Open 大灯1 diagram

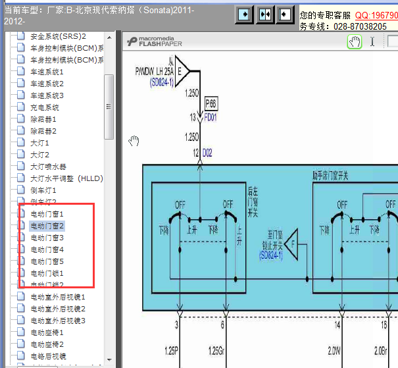(x=39, y=143)
